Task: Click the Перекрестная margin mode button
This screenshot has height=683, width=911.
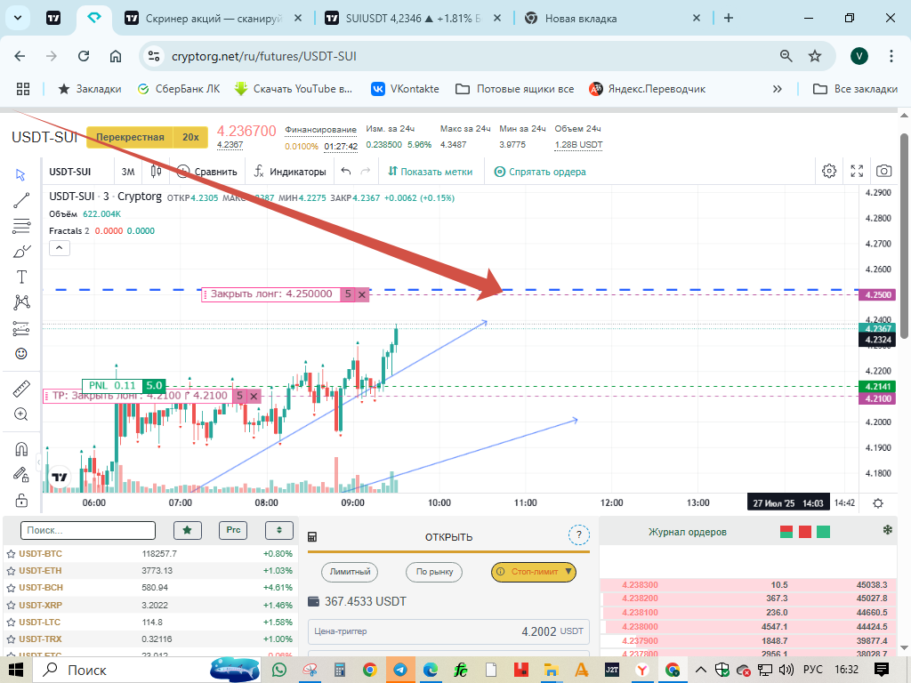Action: [130, 138]
